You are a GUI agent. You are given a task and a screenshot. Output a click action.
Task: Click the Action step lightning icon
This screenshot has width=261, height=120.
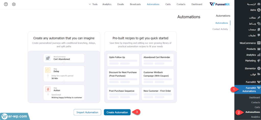coord(48,89)
